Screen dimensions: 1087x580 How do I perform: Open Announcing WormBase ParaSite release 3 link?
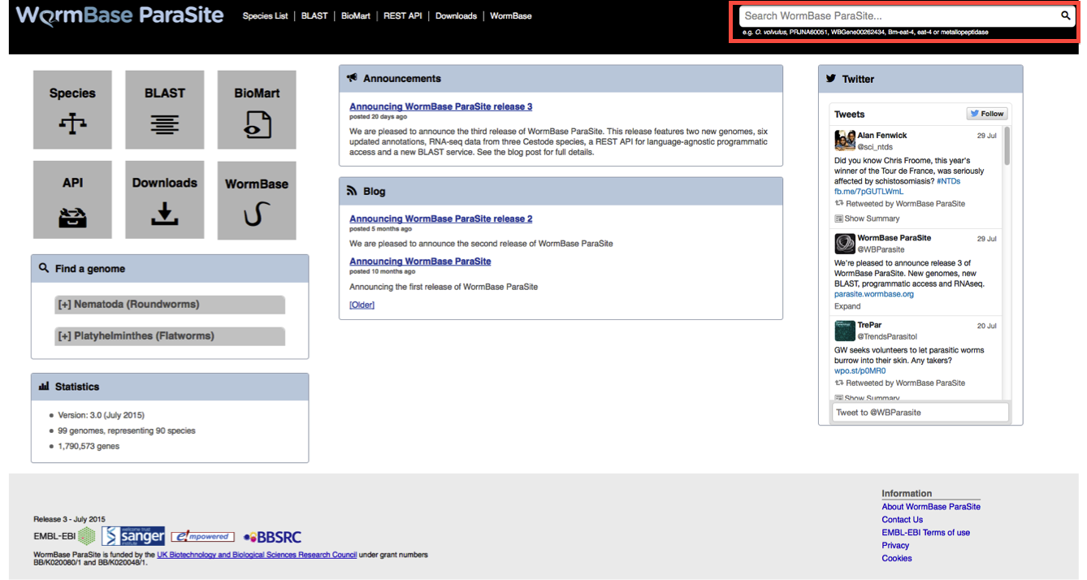coord(440,106)
